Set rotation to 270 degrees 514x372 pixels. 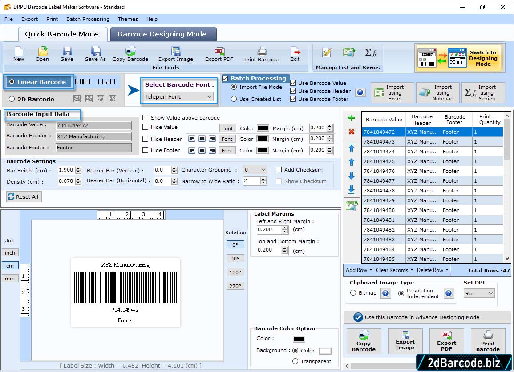click(x=235, y=286)
